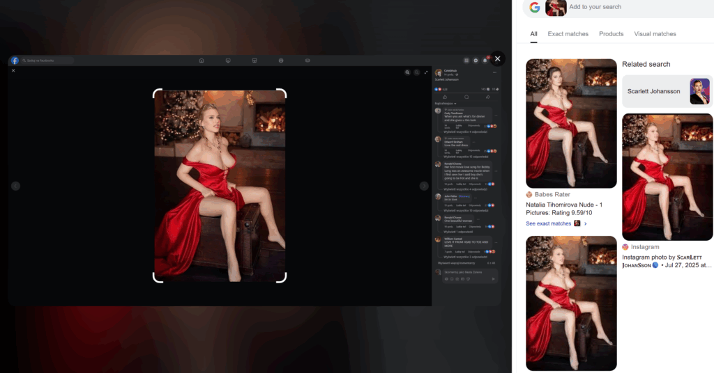This screenshot has width=714, height=373.
Task: Switch to the Exact matches tab
Action: (568, 33)
